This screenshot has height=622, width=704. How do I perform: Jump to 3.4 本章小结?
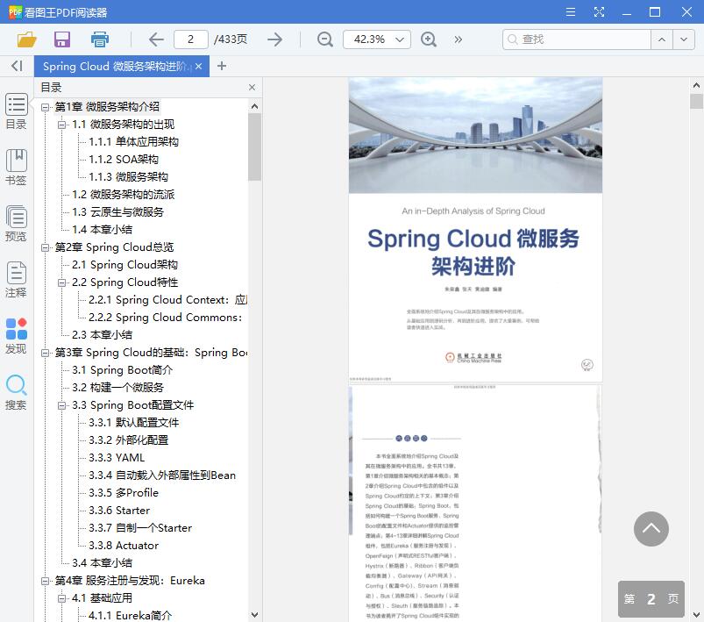(102, 562)
